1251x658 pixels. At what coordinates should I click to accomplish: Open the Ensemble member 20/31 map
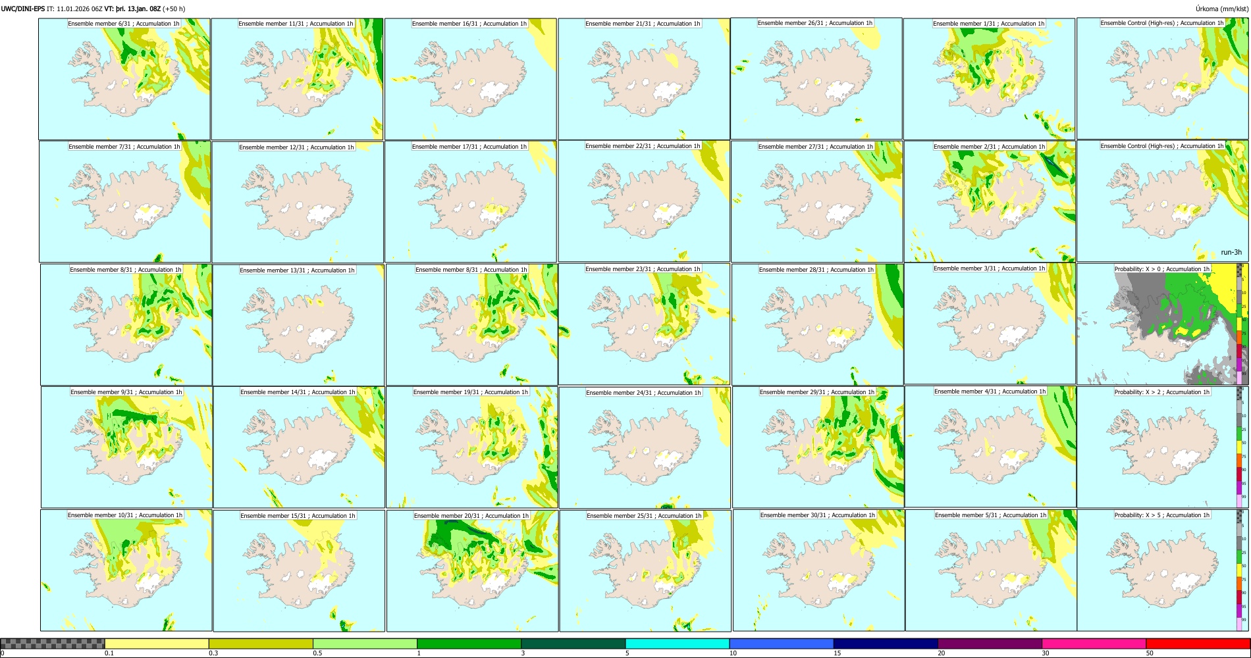(x=473, y=570)
